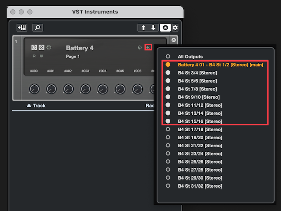Open Battery 4 edit instrument icon

coord(41,47)
